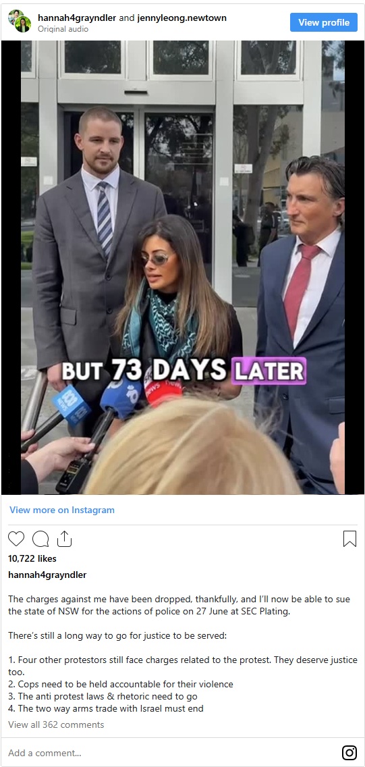
Task: Open Instagram via the logo icon
Action: (x=349, y=753)
